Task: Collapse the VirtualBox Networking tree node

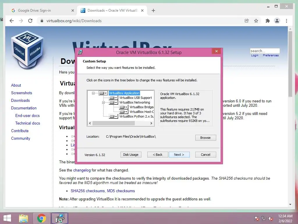Action: pyautogui.click(x=103, y=102)
